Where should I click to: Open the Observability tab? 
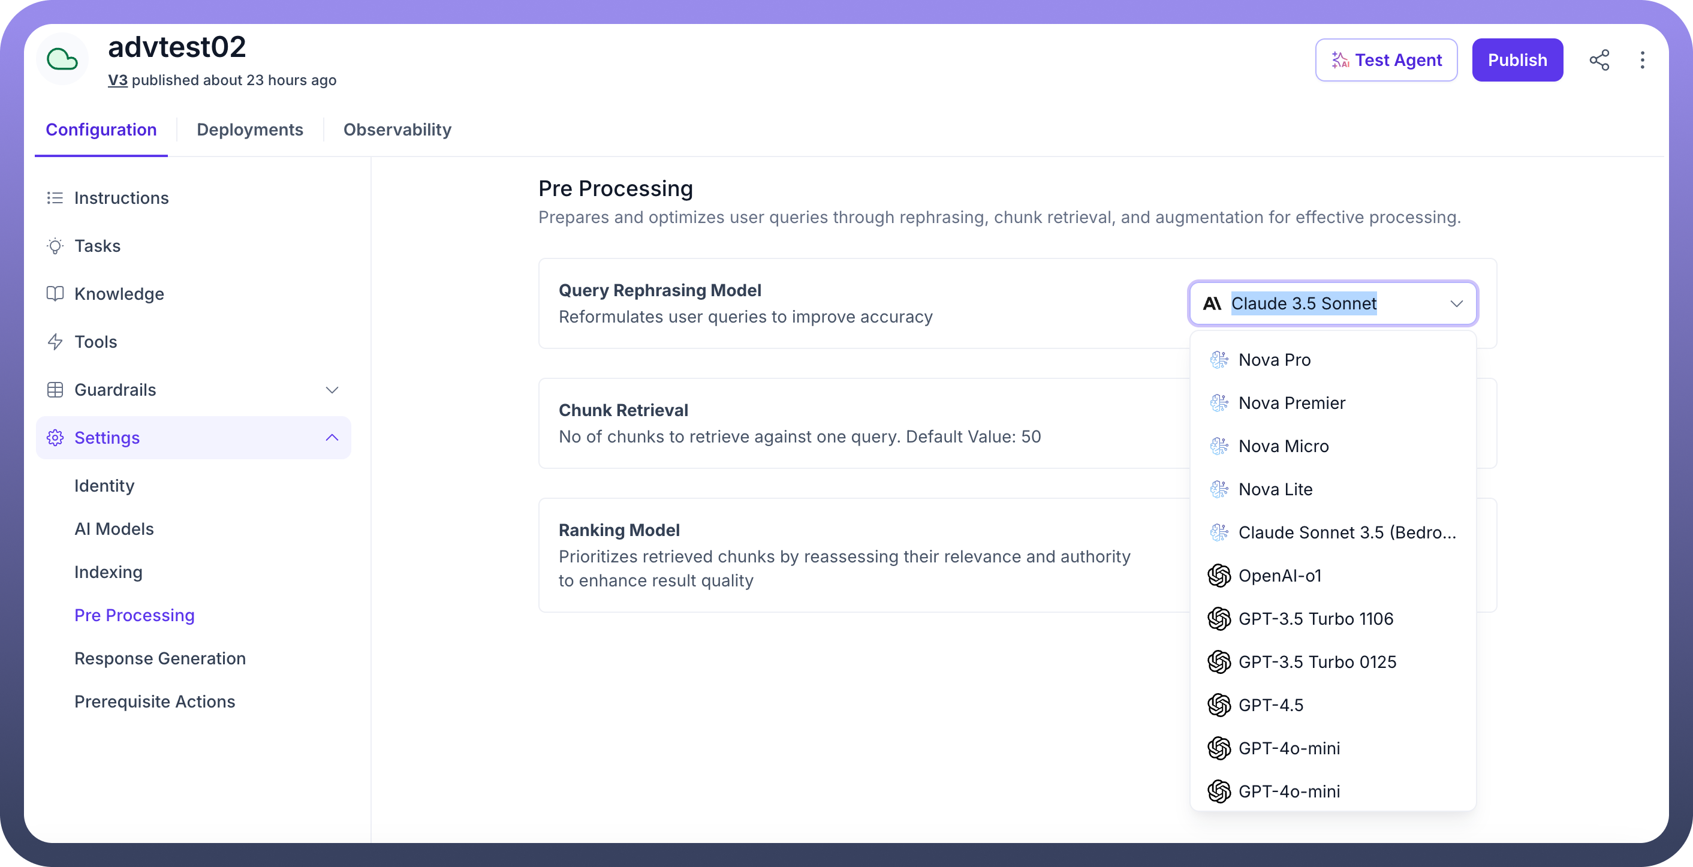(397, 130)
